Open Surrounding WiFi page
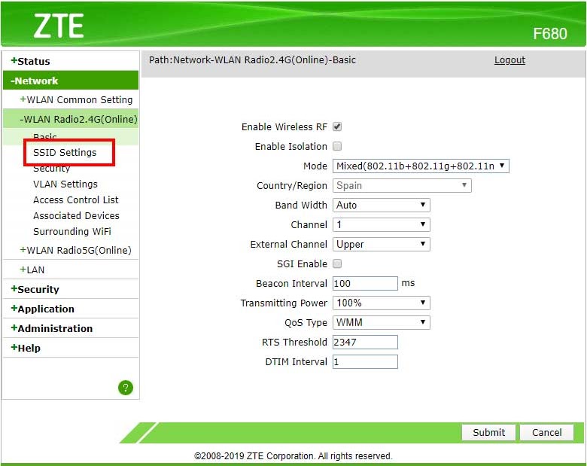Screen dimensions: 587x466 tap(72, 231)
